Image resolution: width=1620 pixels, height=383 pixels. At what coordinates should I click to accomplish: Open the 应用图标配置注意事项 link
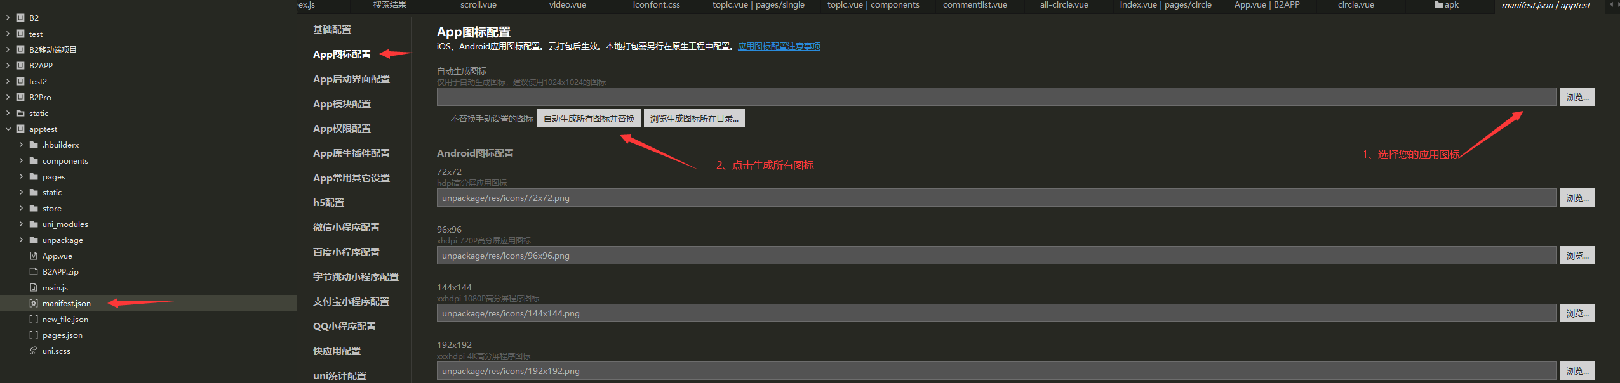point(779,47)
